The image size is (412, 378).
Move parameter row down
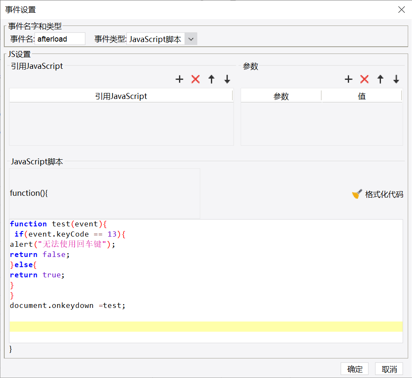point(396,79)
